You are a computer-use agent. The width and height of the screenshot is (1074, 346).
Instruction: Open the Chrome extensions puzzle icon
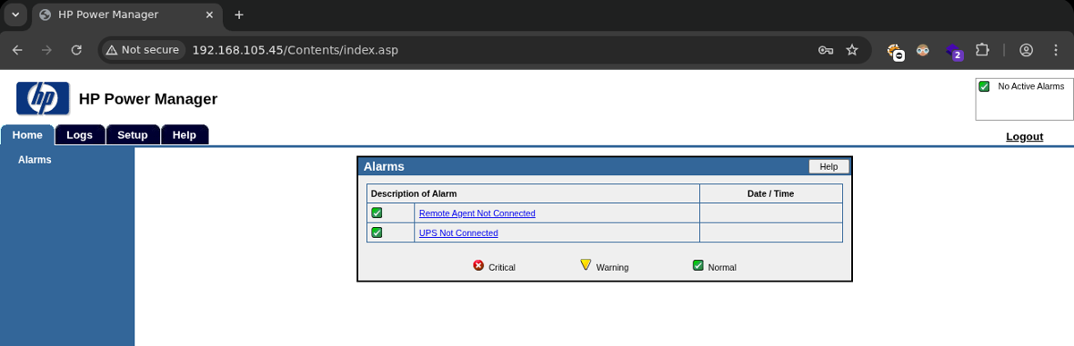tap(982, 50)
